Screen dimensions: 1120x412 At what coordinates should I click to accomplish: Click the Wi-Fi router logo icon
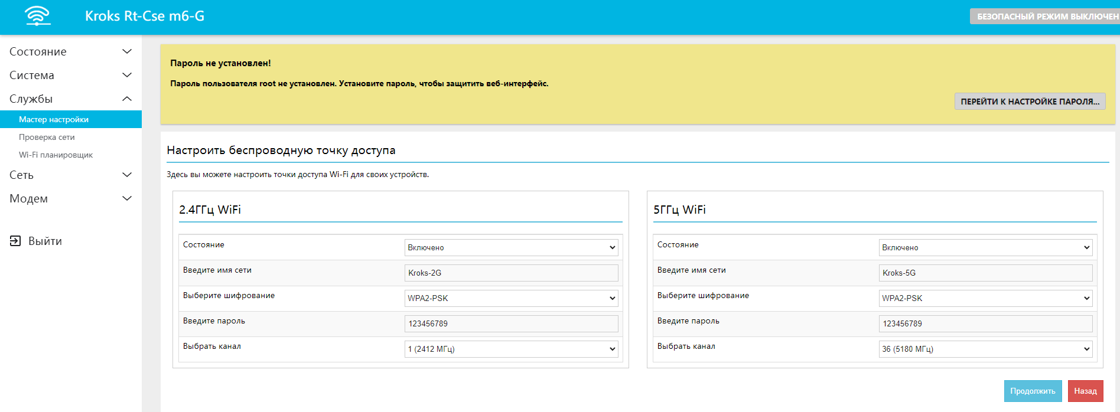(38, 16)
